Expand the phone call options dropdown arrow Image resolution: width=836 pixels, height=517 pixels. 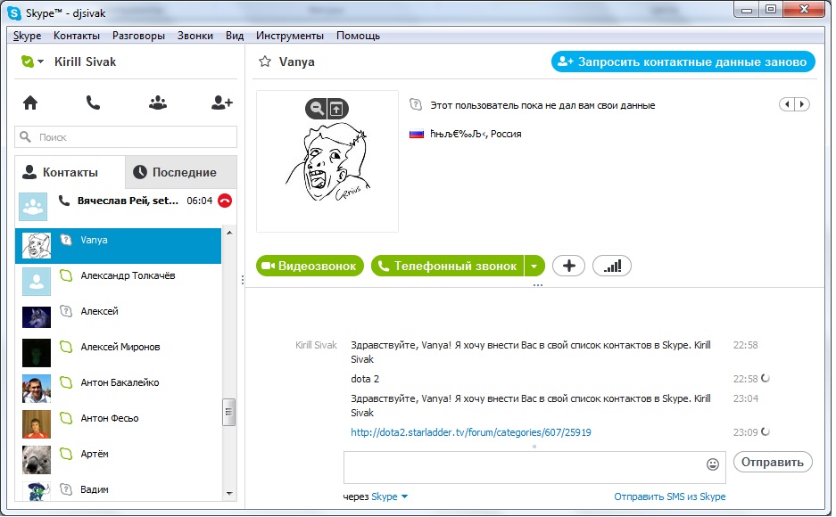click(534, 266)
